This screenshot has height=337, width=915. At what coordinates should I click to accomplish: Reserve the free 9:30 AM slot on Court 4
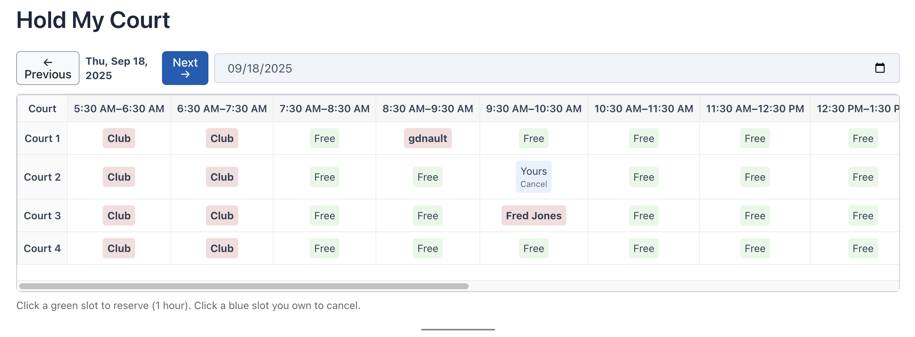coord(533,248)
